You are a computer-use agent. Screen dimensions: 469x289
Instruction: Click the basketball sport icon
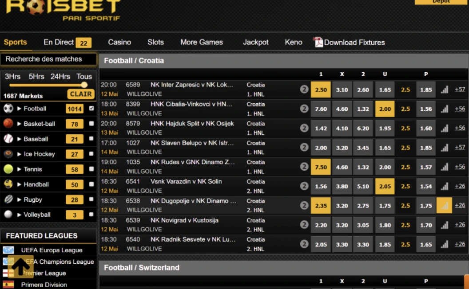point(8,124)
